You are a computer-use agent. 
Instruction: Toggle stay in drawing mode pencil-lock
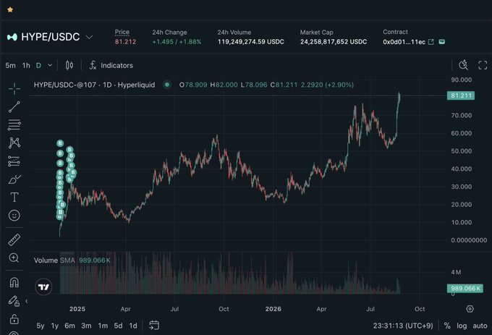14,301
